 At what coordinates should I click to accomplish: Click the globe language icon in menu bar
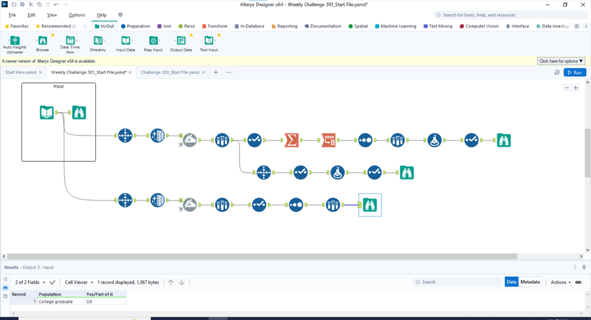(120, 15)
